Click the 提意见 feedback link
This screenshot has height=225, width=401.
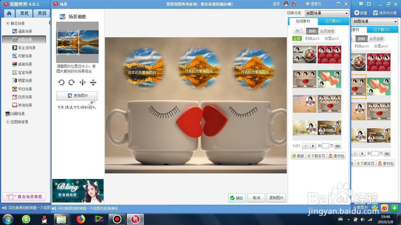(x=314, y=4)
